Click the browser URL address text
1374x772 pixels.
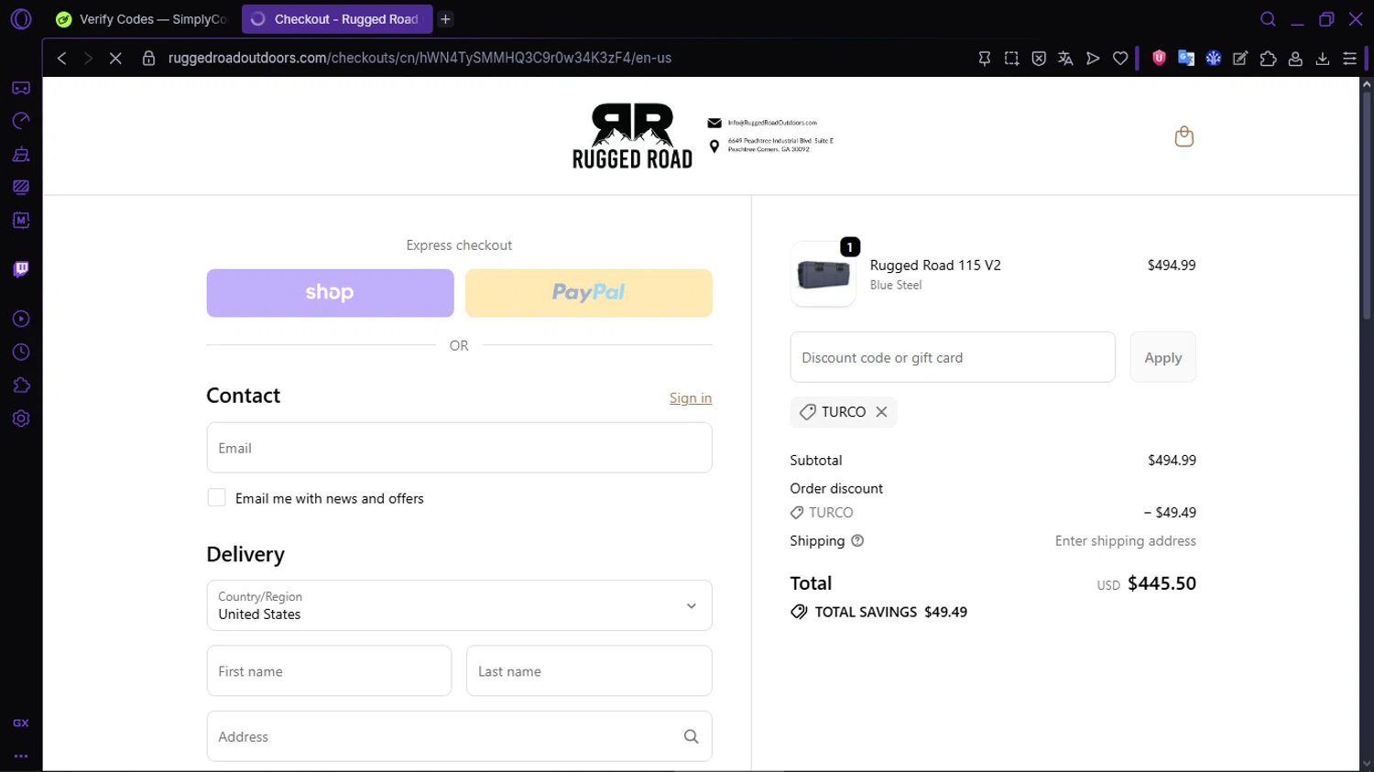click(420, 58)
